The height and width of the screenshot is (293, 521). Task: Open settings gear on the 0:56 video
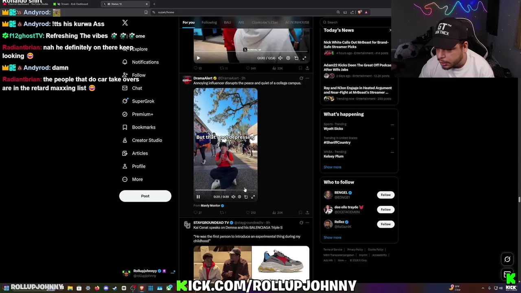pyautogui.click(x=288, y=58)
